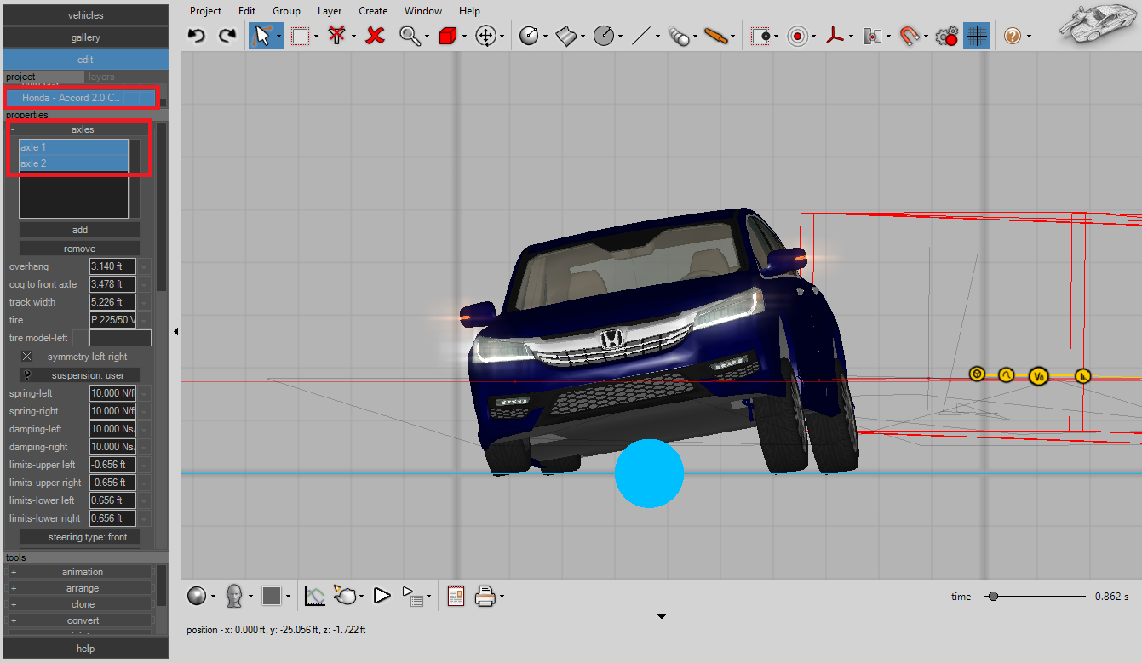Click the time slider handle
Image resolution: width=1142 pixels, height=663 pixels.
(x=992, y=597)
